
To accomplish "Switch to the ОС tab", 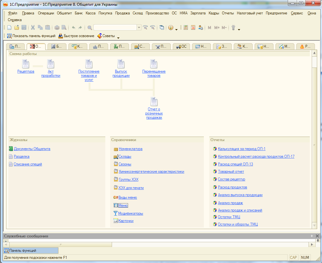I will point(181,46).
